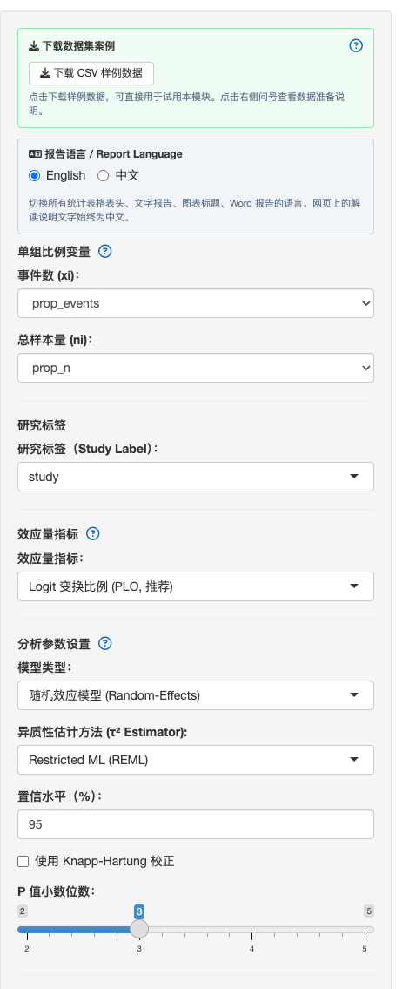
Task: Select English report language
Action: tap(35, 175)
